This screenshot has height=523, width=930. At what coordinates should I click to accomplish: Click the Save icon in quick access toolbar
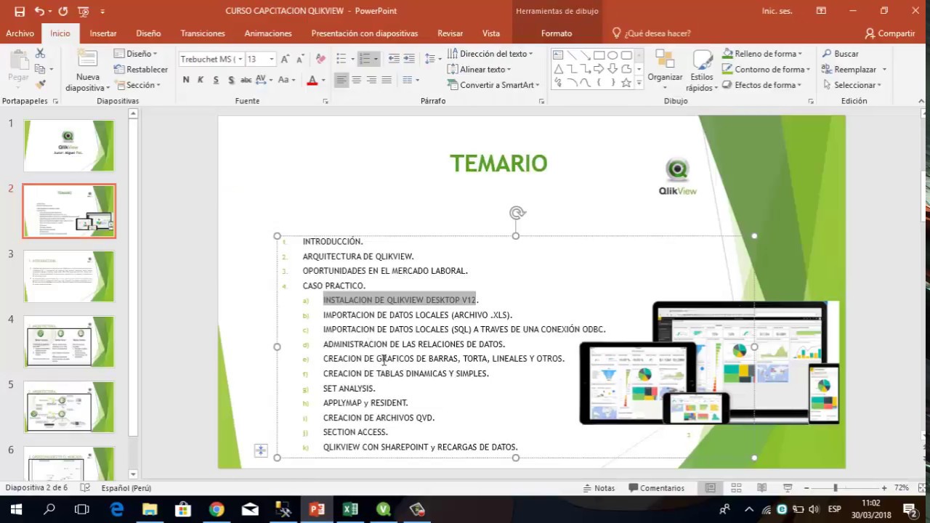pos(20,11)
